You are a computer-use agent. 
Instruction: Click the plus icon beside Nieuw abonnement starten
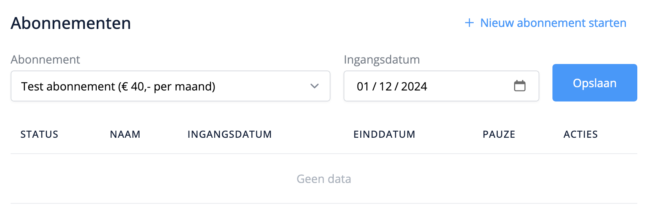[x=469, y=23]
